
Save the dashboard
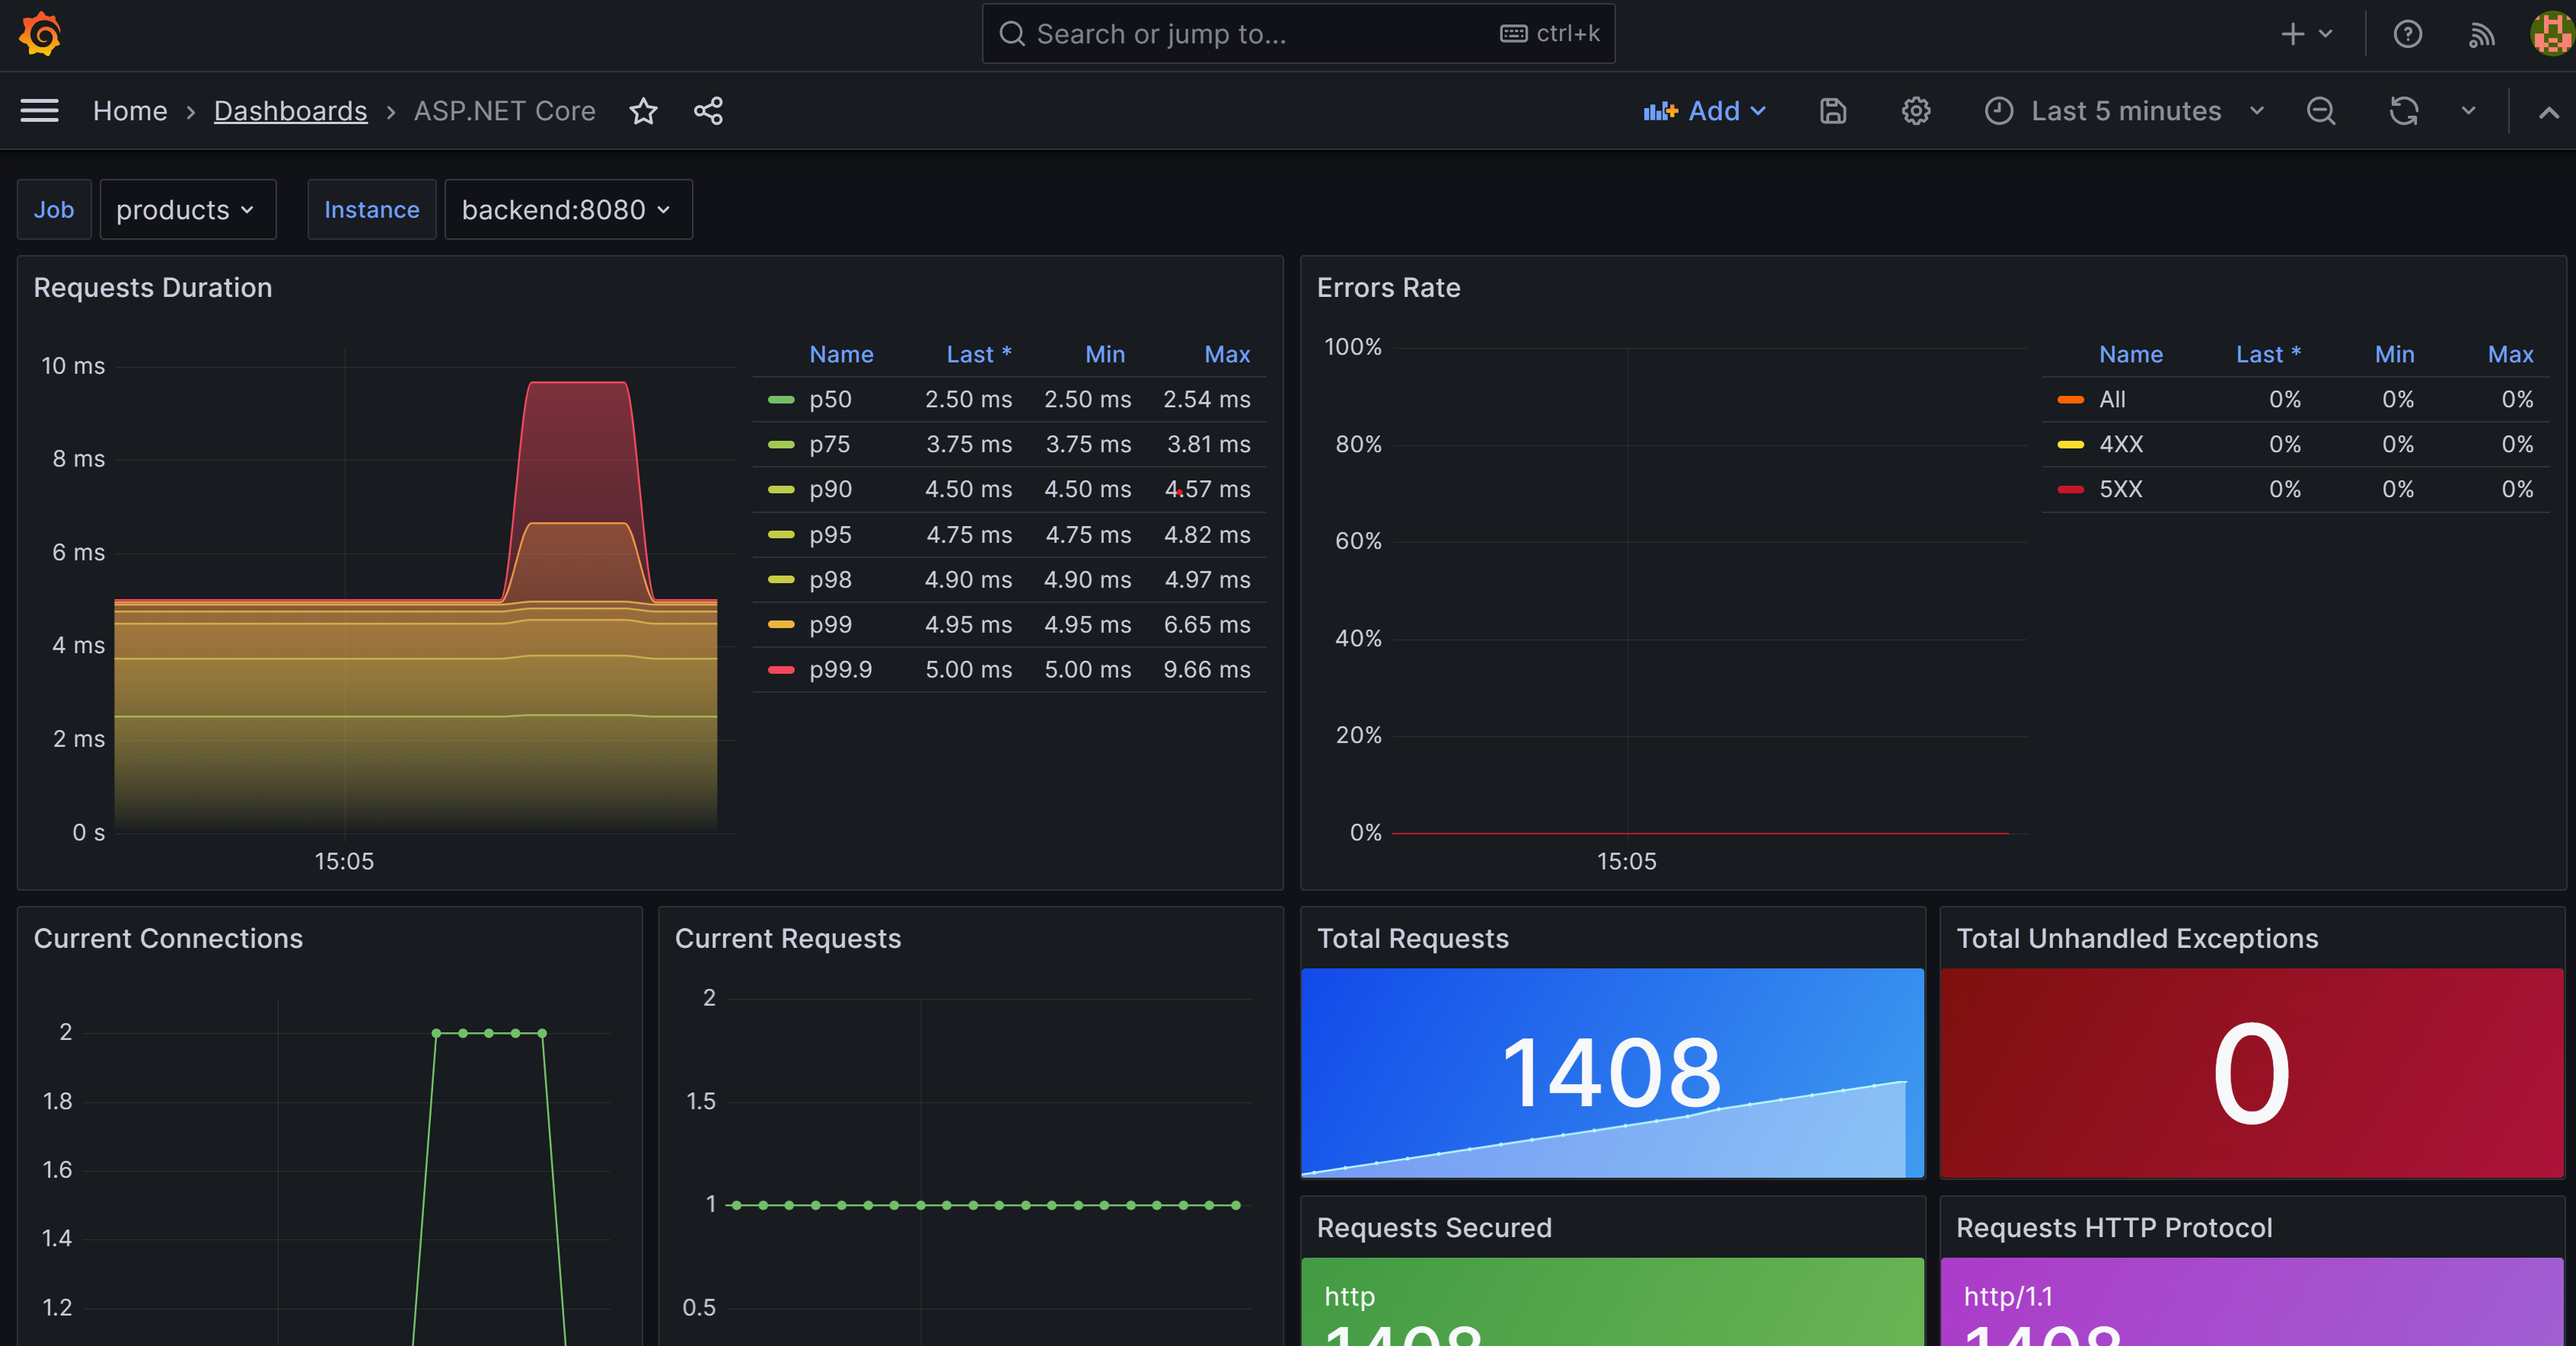tap(1832, 111)
